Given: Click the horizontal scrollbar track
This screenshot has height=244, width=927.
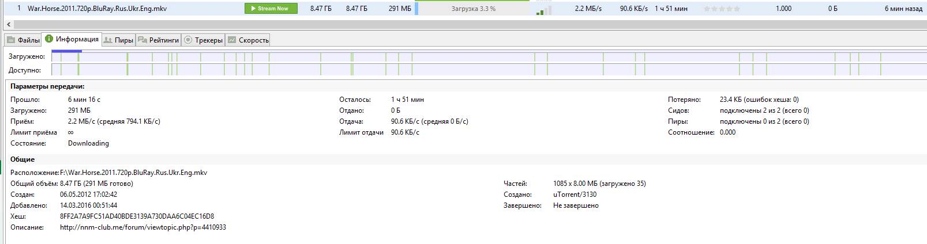Looking at the screenshot, I should point(461,25).
